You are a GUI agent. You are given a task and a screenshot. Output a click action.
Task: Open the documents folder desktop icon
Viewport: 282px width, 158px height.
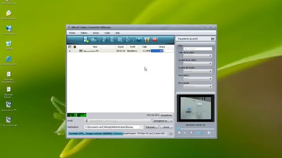[9, 13]
